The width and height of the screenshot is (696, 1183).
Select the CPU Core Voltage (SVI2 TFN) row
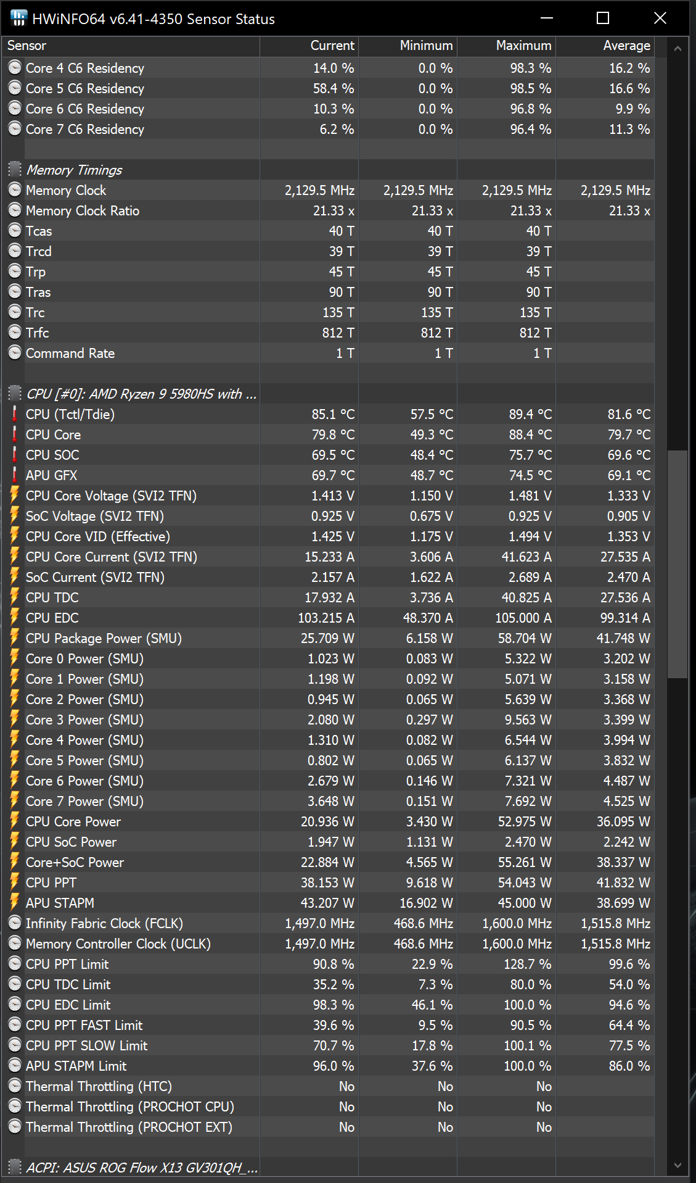[111, 496]
